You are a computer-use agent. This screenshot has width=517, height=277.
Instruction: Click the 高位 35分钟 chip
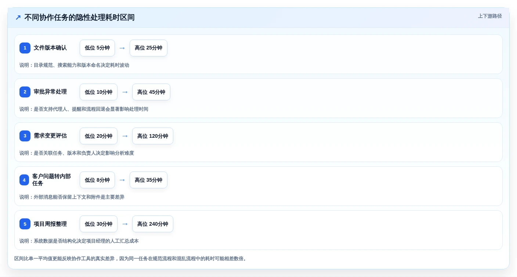(x=148, y=180)
